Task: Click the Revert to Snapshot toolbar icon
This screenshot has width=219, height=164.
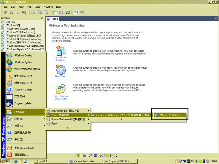Action: 39,12
